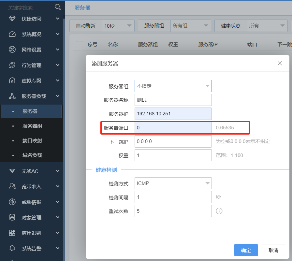Viewport: 292px width, 261px height.
Task: Click the 下一跳IP input field
Action: [173, 141]
